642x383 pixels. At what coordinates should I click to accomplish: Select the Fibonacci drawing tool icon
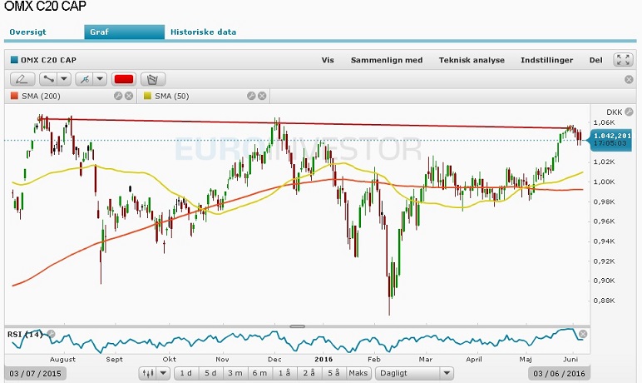pos(85,79)
